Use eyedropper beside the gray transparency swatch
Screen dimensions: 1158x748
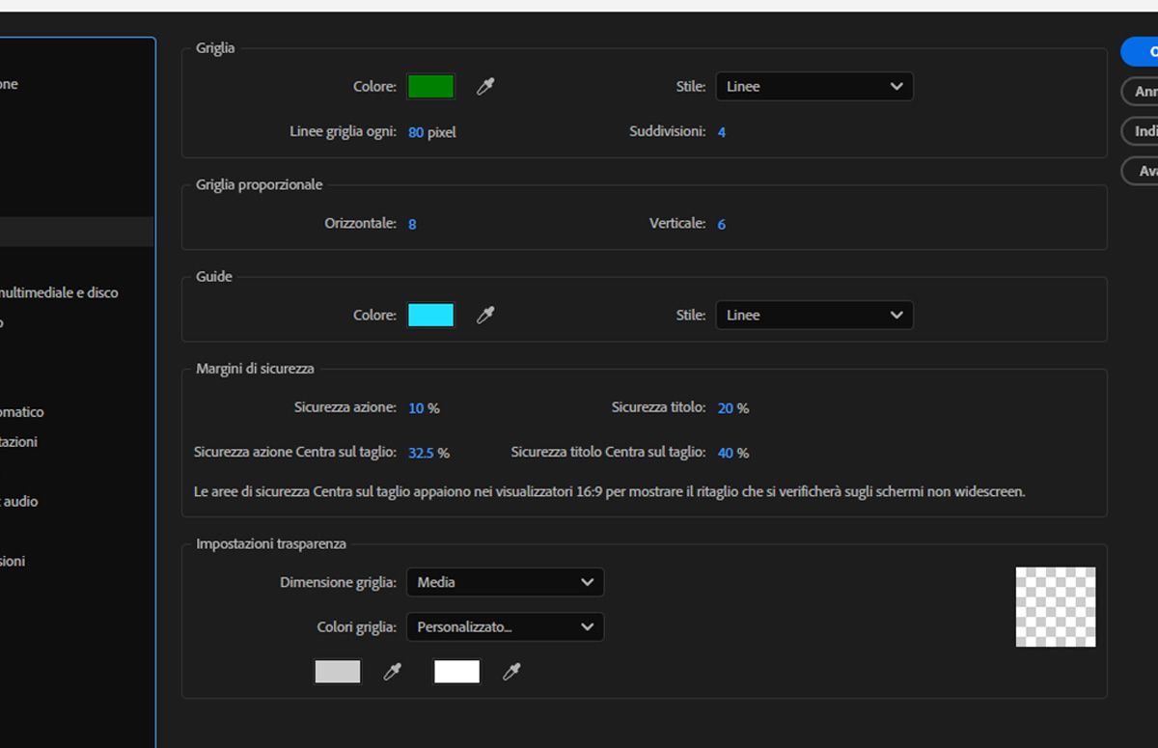pos(393,672)
